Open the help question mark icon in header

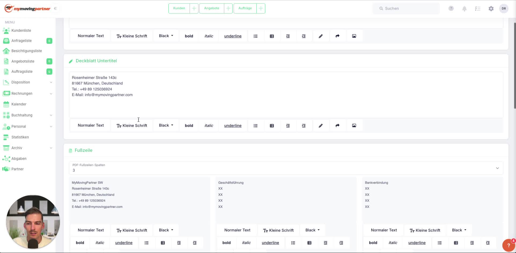(451, 9)
